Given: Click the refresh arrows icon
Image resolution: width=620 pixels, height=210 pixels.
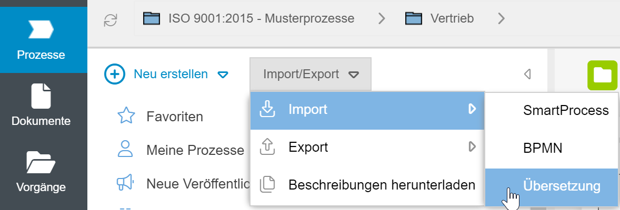Looking at the screenshot, I should click(x=111, y=19).
